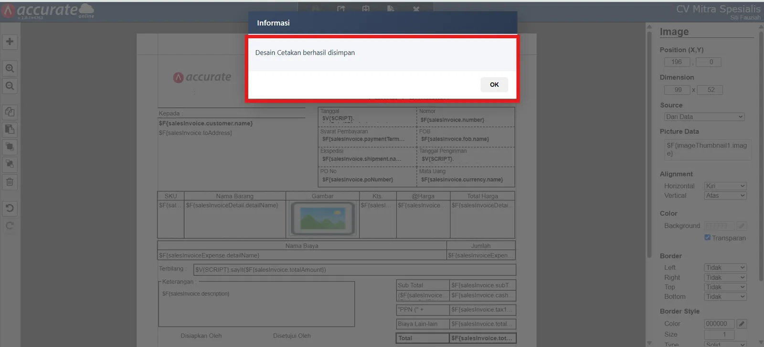Image resolution: width=764 pixels, height=347 pixels.
Task: Click the share-arrow icon in top toolbar
Action: [341, 9]
